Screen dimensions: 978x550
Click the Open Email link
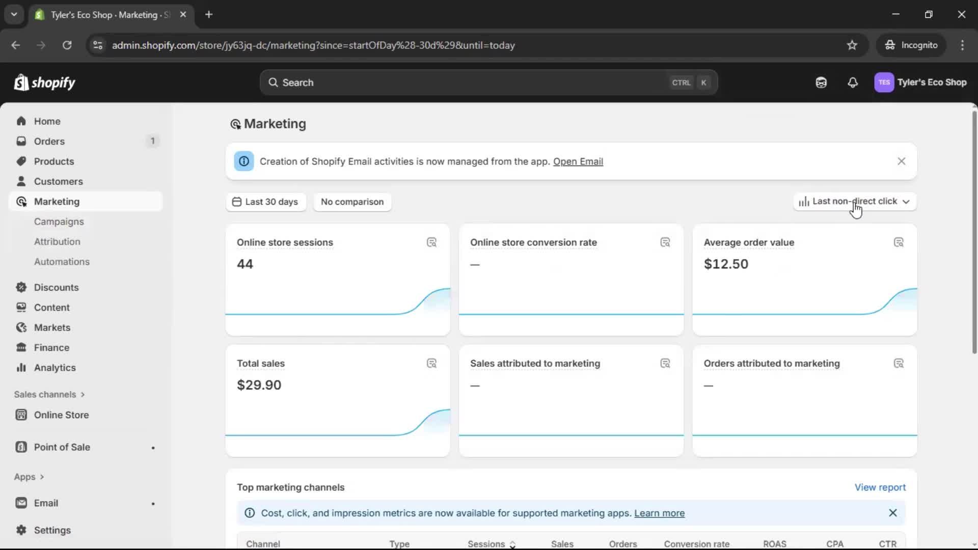(578, 161)
